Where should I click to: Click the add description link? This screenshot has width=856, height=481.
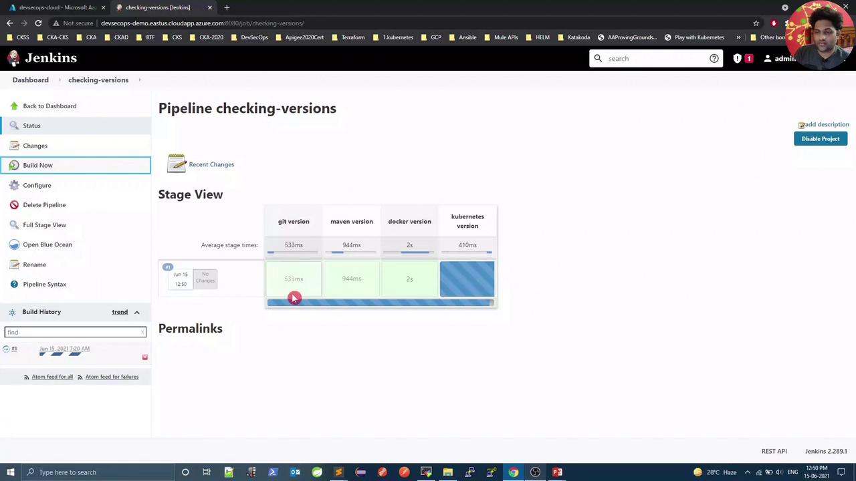[x=827, y=124]
